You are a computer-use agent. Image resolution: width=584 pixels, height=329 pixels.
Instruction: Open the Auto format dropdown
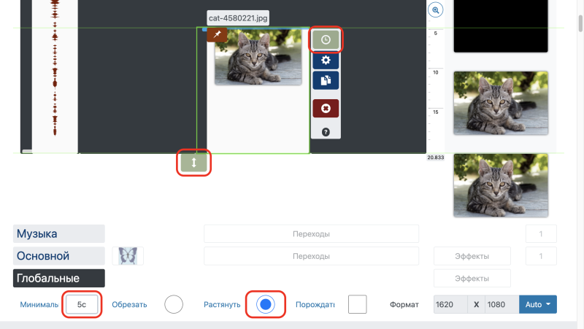click(538, 304)
